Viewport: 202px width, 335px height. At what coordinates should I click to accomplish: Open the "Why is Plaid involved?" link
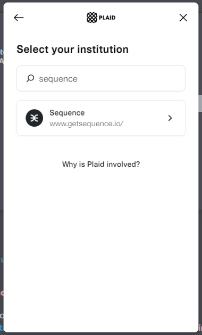tap(101, 164)
